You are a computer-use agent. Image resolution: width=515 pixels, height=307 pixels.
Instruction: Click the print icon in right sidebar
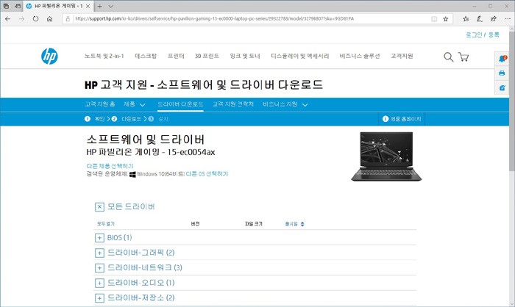[502, 73]
